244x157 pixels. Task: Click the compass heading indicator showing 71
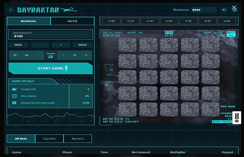[x=109, y=86]
